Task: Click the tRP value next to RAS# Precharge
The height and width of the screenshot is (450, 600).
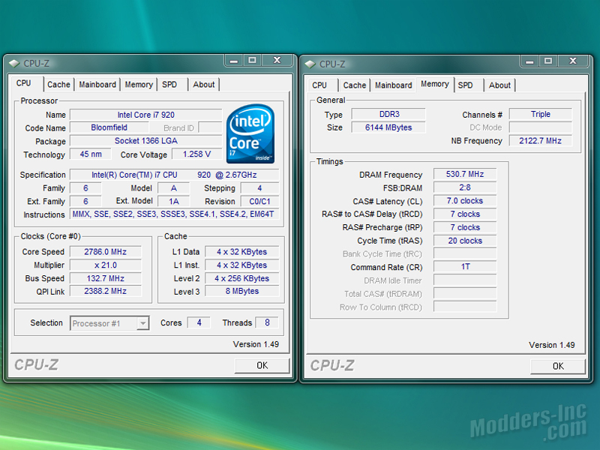Action: pyautogui.click(x=465, y=227)
